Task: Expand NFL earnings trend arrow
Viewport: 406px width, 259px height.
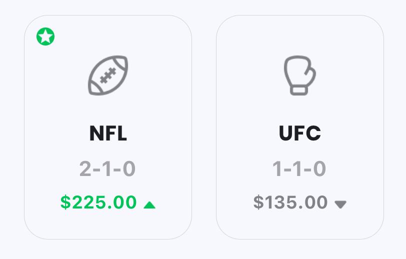Action: (149, 204)
